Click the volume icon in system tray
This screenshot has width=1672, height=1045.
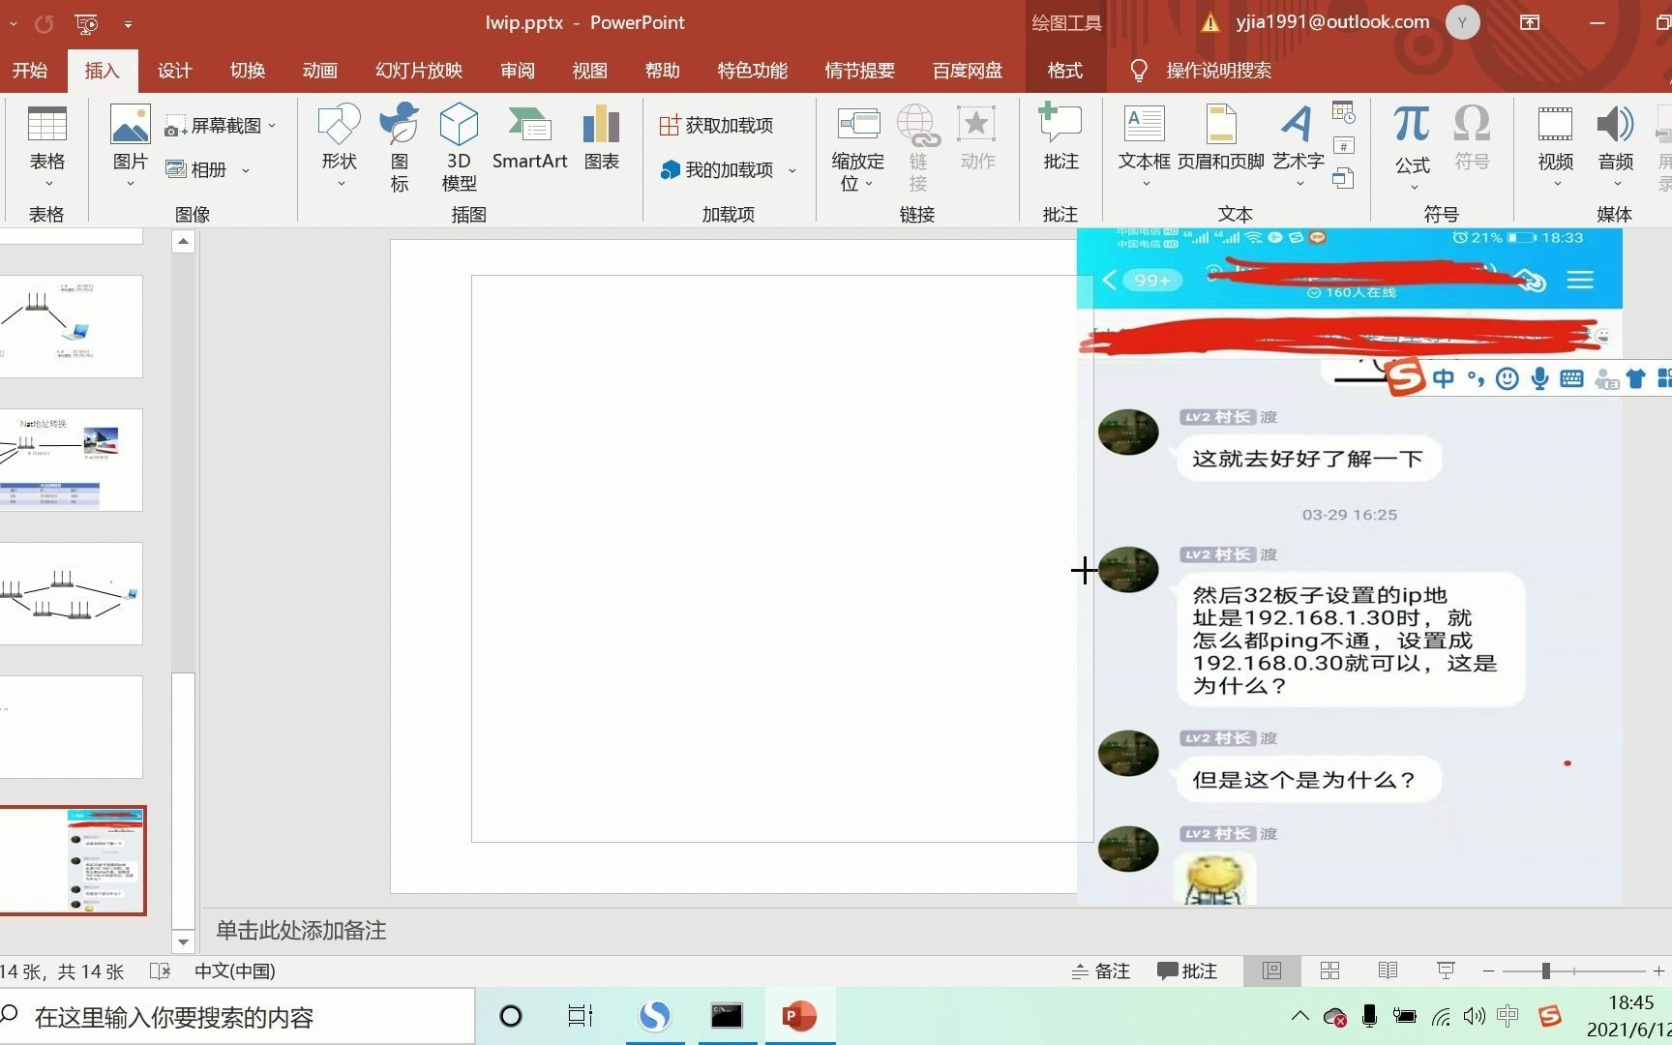click(x=1474, y=1016)
